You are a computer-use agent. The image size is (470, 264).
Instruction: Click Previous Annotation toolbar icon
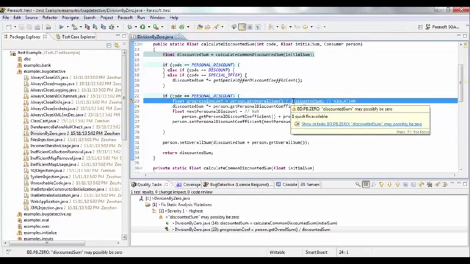point(283,27)
